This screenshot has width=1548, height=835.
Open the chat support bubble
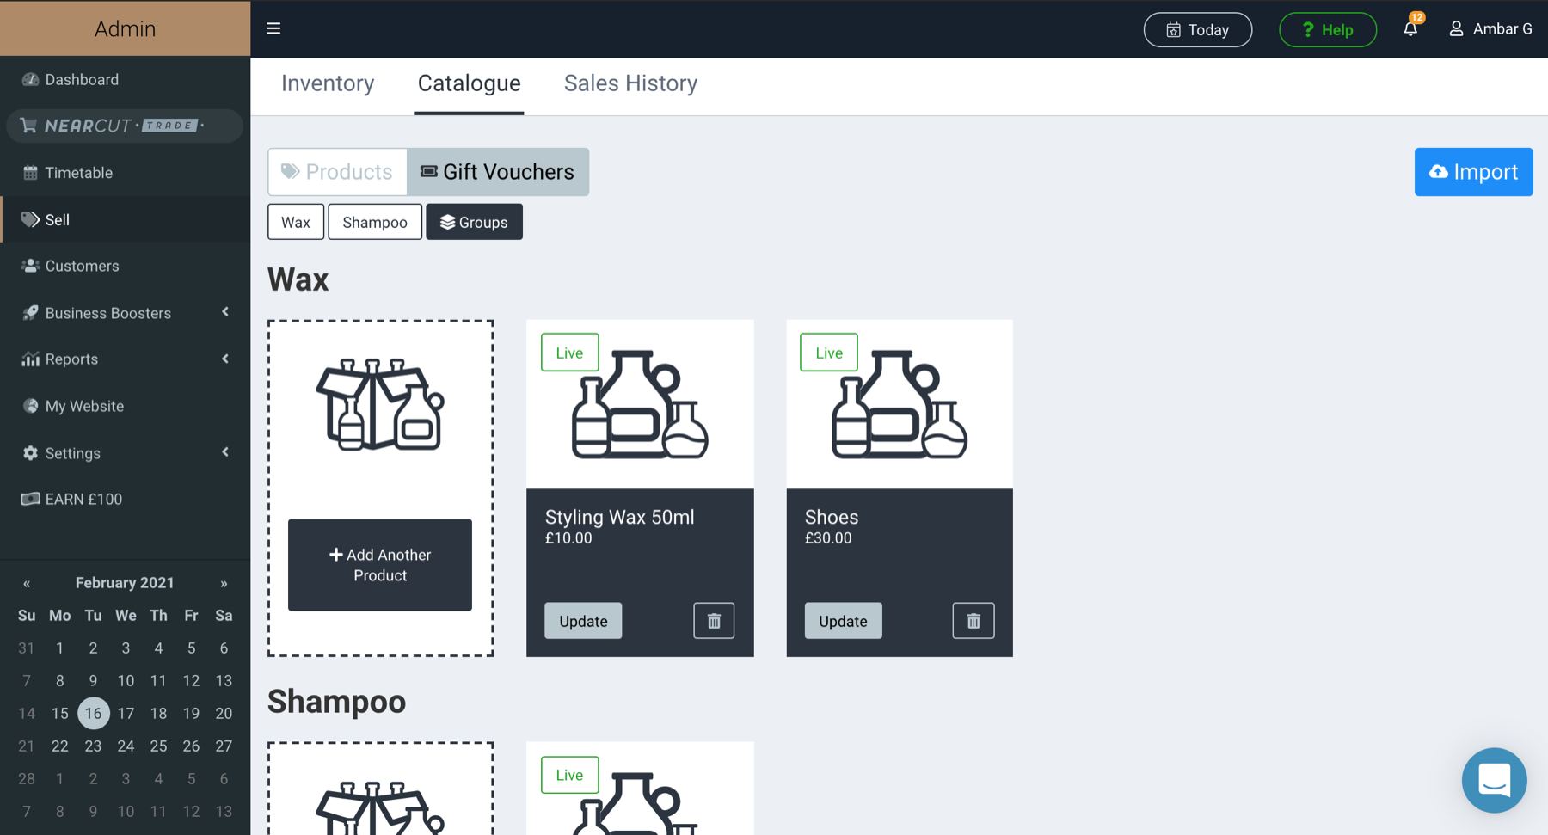[1494, 780]
